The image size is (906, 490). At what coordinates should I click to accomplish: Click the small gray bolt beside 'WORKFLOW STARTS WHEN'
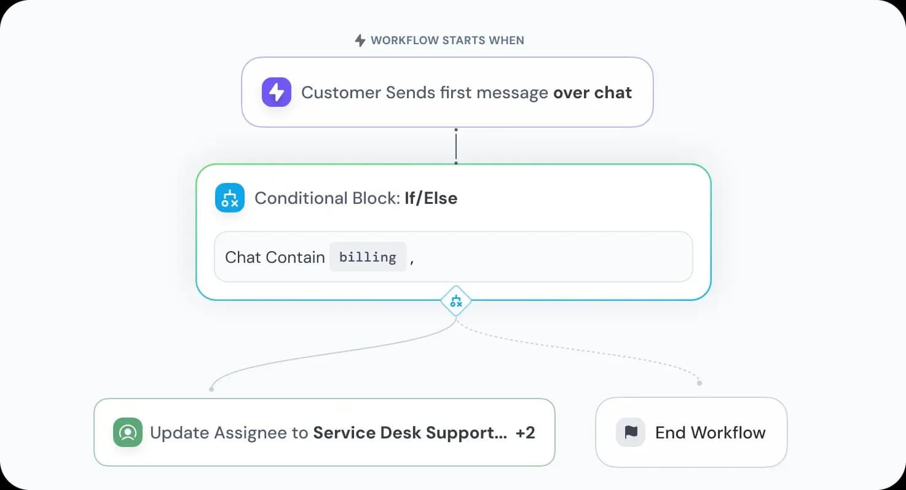tap(360, 41)
